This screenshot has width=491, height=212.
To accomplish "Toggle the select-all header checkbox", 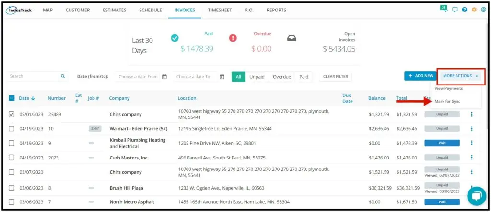I will (x=12, y=98).
